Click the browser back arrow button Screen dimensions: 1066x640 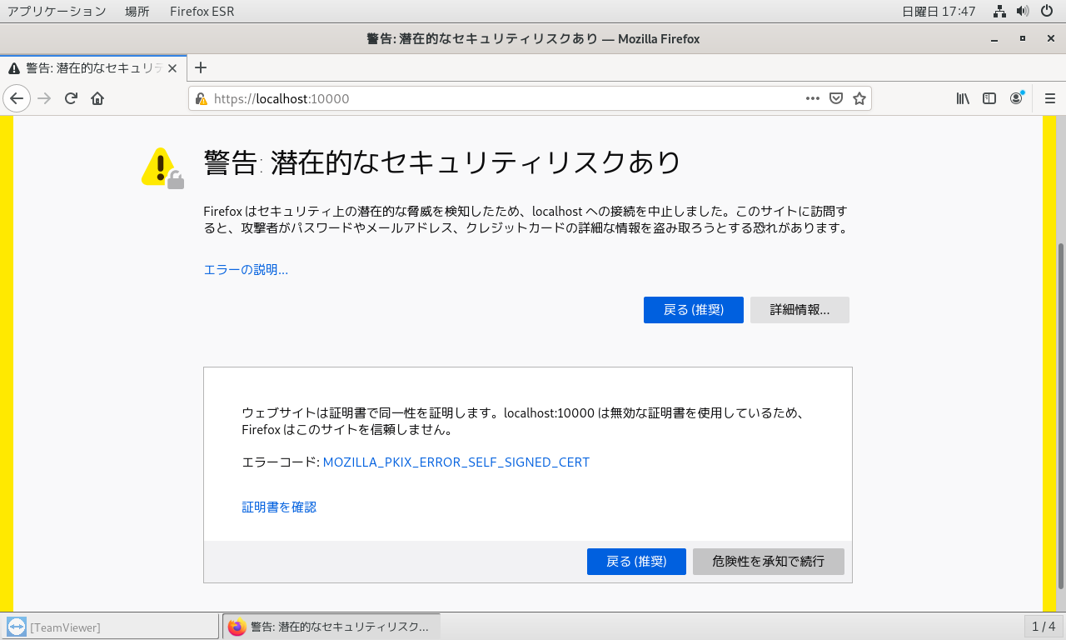click(17, 98)
